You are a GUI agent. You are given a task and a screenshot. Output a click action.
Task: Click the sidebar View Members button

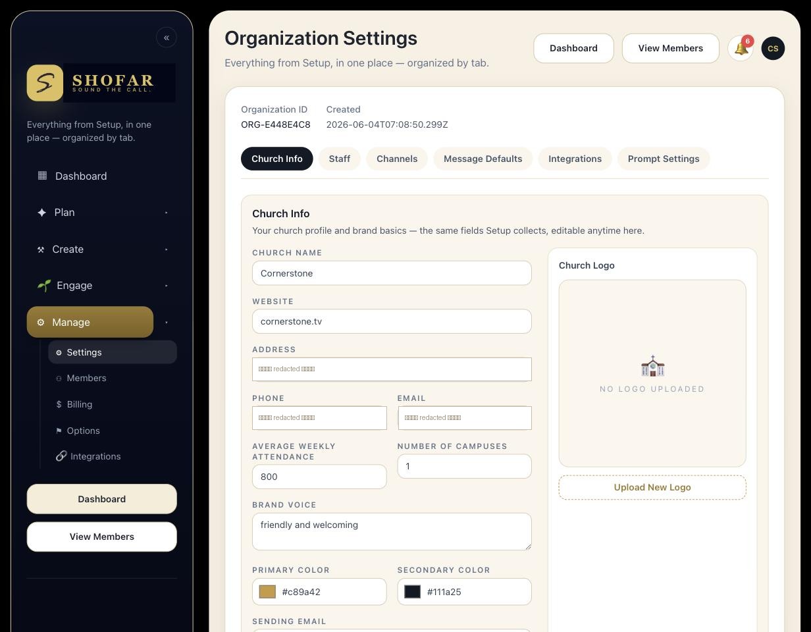(x=102, y=537)
